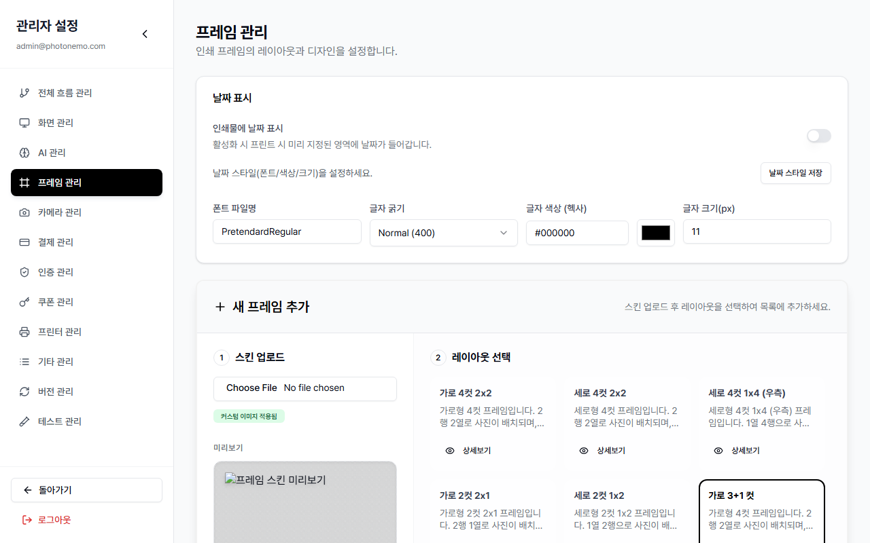This screenshot has height=543, width=870.
Task: Open the Choose File picker for 스킨 업로드
Action: point(251,388)
